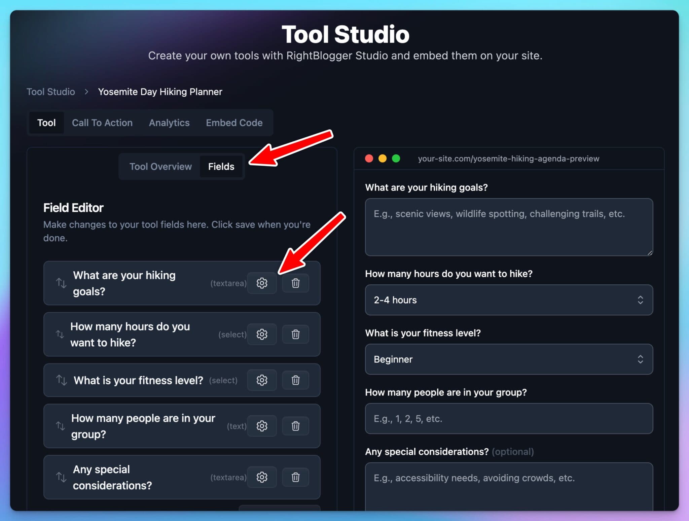This screenshot has height=521, width=689.
Task: Open settings for the group size field
Action: click(262, 426)
